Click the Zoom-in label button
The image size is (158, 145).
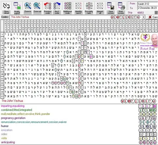coord(28,12)
